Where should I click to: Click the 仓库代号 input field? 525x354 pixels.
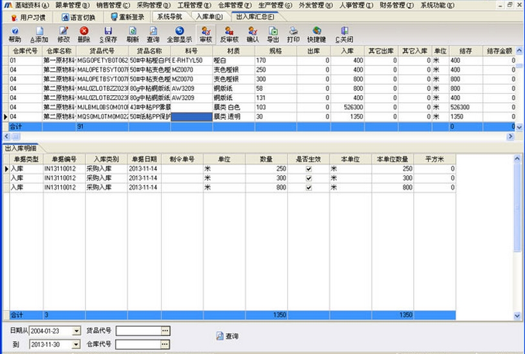click(x=138, y=344)
